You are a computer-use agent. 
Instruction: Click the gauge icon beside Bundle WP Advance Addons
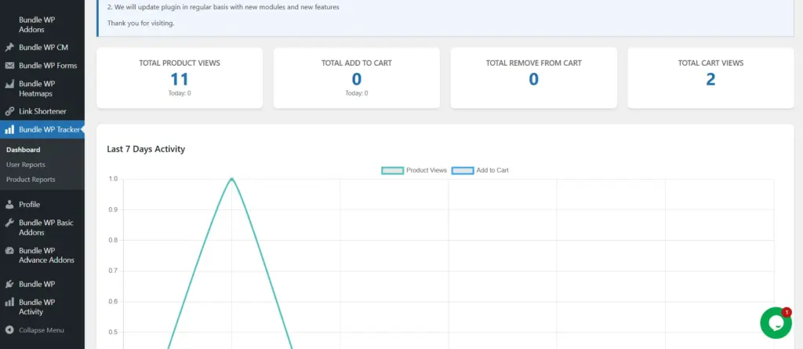[9, 251]
